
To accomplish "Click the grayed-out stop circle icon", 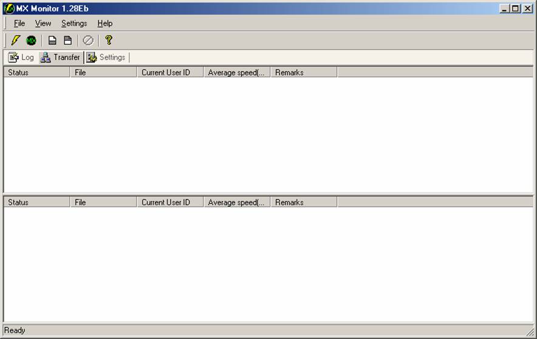I will pyautogui.click(x=88, y=41).
